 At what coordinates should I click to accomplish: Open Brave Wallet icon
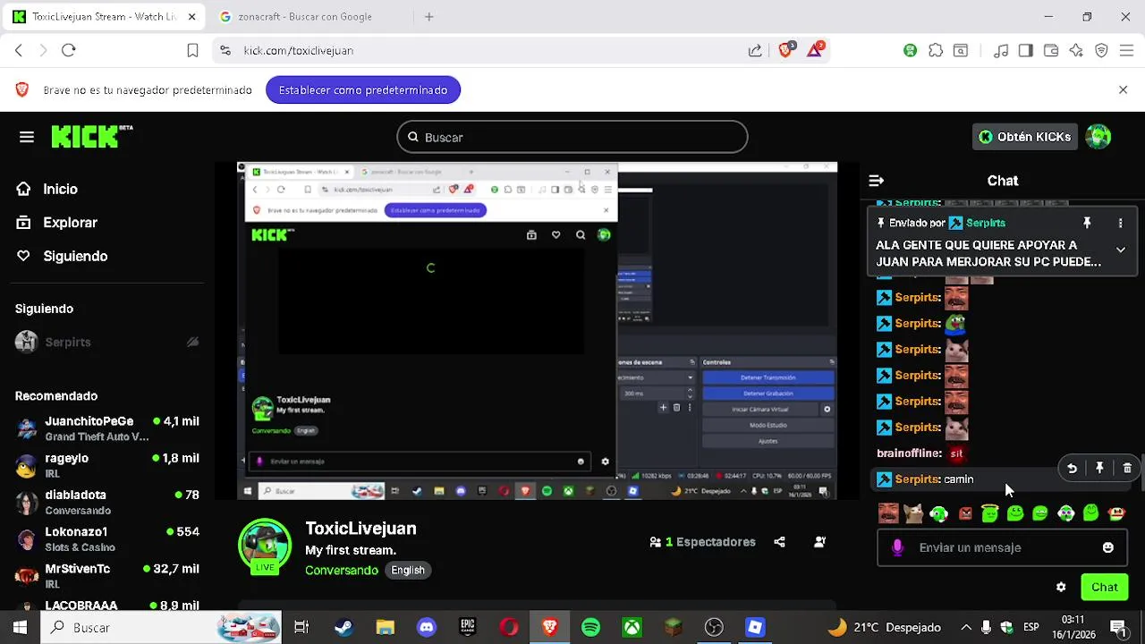point(1051,51)
